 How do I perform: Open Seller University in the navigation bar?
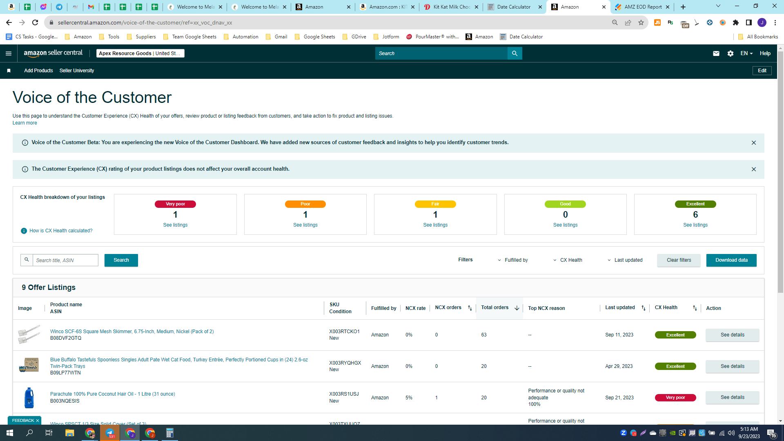click(77, 71)
